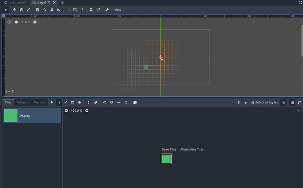Switch to the test_scene scene tab
The width and height of the screenshot is (303, 188).
[x=16, y=3]
